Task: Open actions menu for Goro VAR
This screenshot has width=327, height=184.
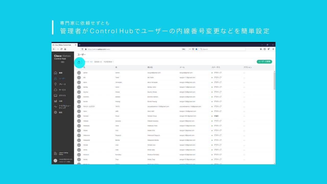Action: pos(244,111)
